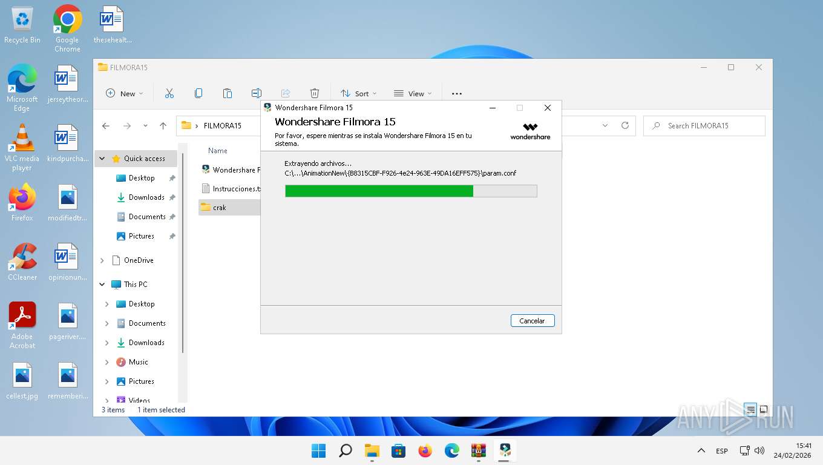Click the Delete trash icon in Explorer toolbar

[314, 93]
